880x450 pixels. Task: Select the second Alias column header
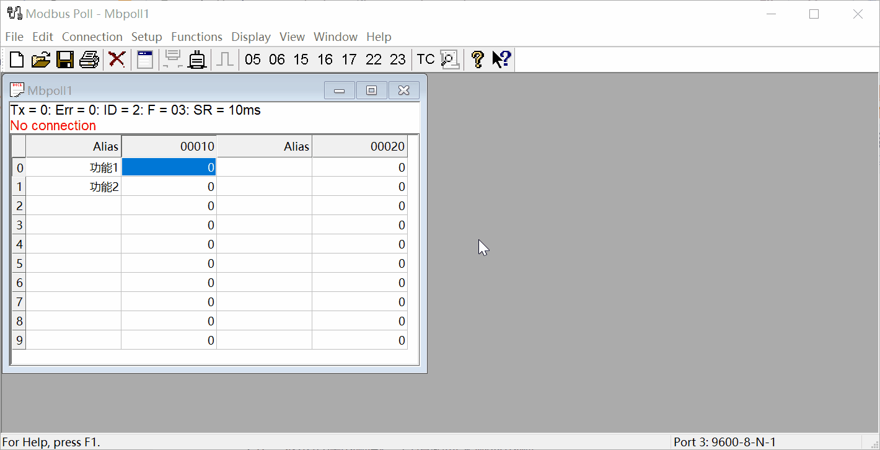point(265,146)
